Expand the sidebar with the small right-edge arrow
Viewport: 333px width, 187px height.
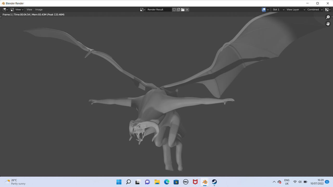point(332,17)
